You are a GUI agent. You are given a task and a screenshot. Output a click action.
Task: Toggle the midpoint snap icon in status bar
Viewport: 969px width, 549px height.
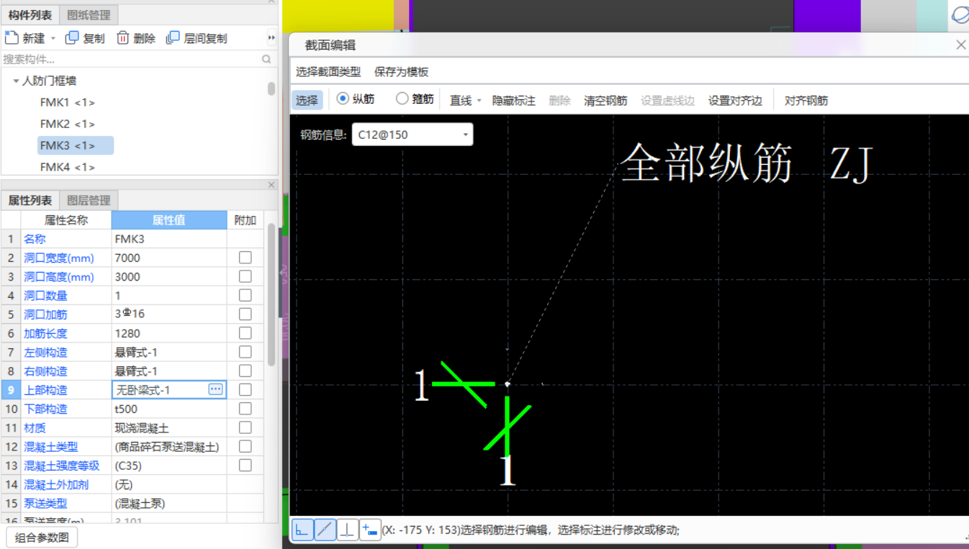pyautogui.click(x=325, y=530)
